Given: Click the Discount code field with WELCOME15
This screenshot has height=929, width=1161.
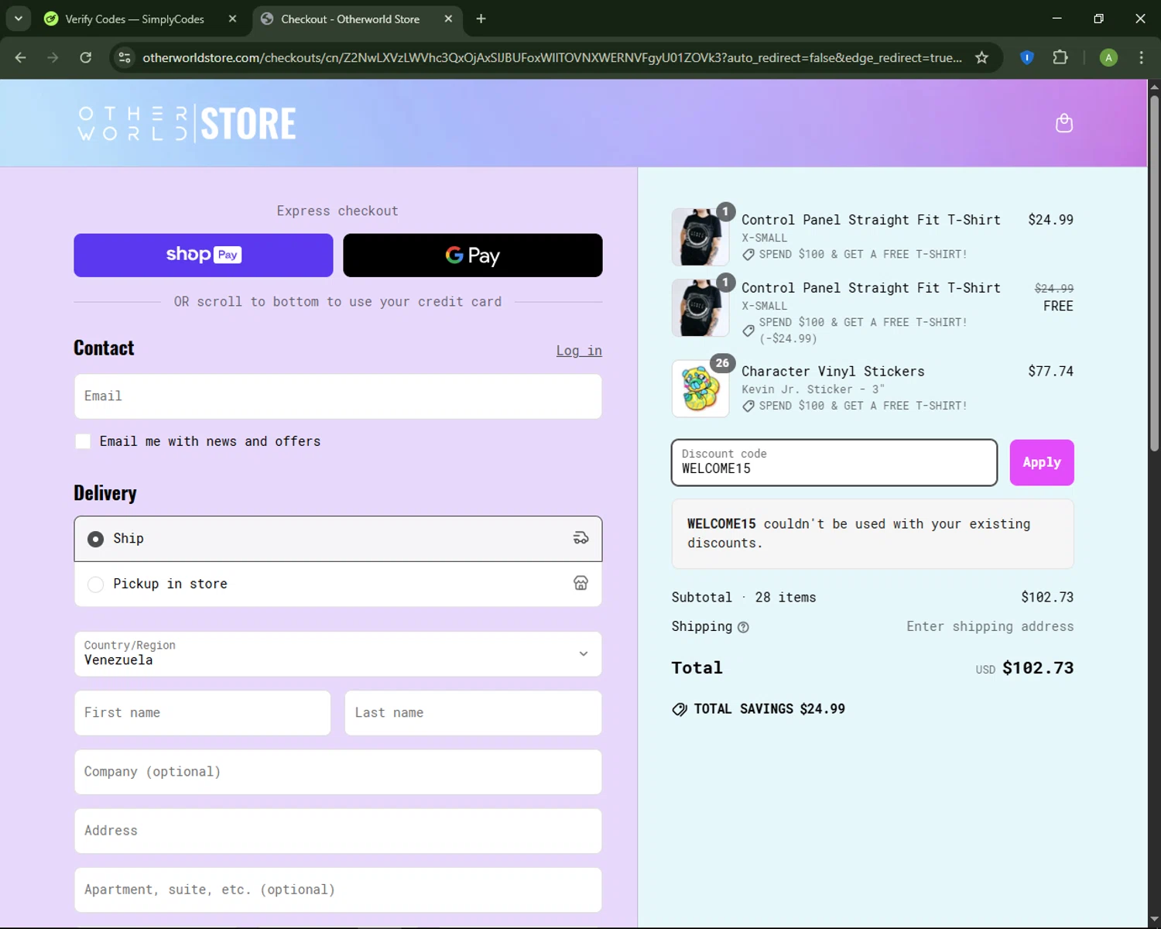Looking at the screenshot, I should point(834,462).
